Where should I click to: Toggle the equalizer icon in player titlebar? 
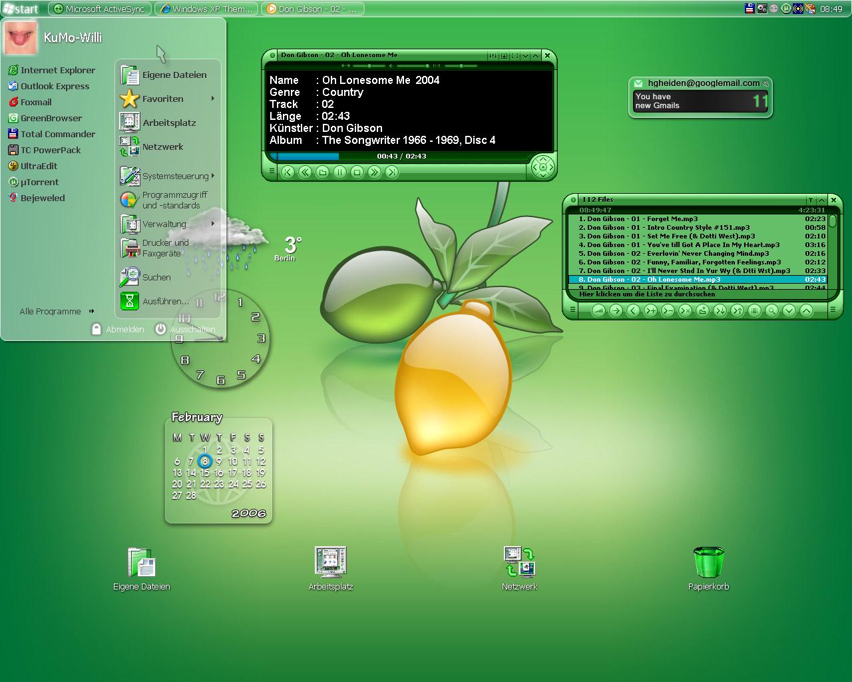493,56
